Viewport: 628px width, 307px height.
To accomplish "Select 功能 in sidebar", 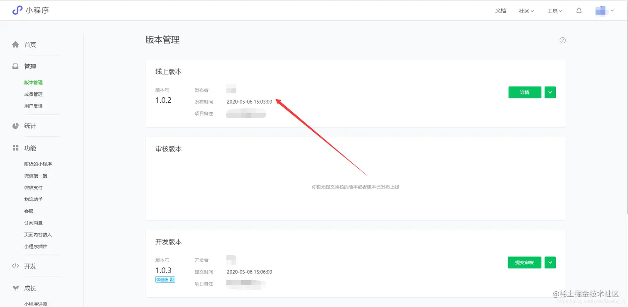I will [30, 148].
